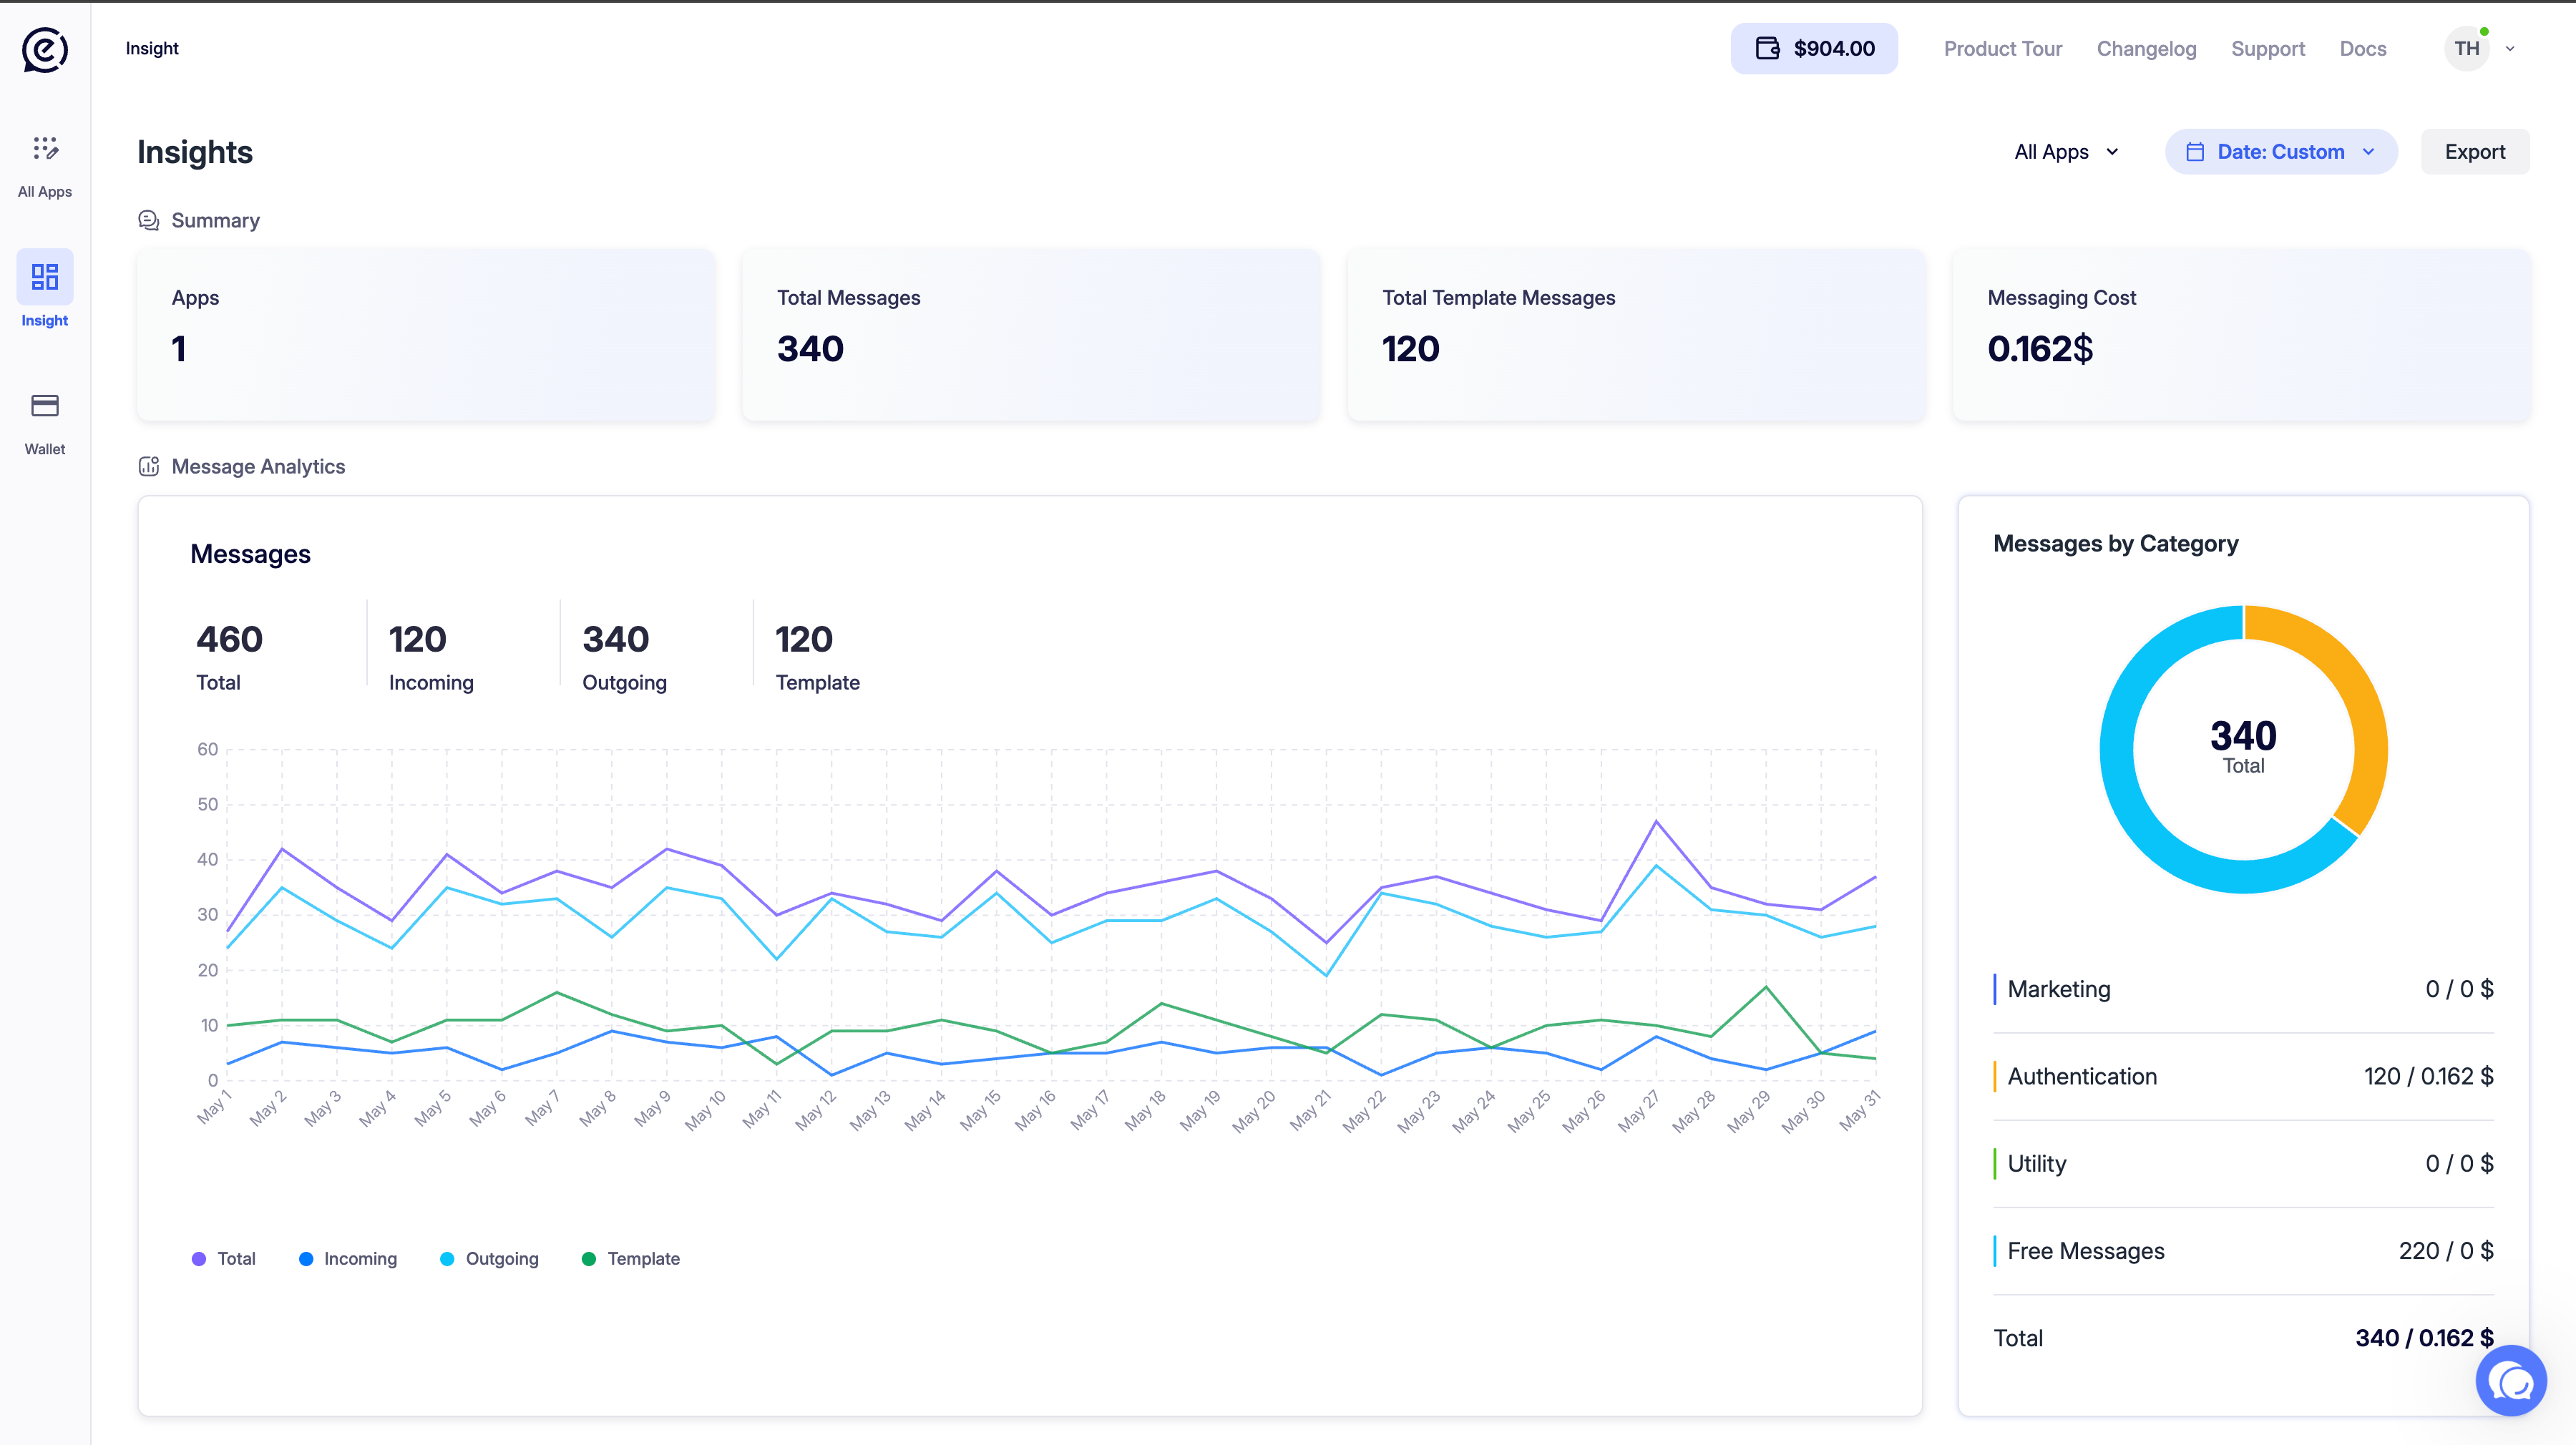This screenshot has height=1445, width=2576.
Task: Click the Summary section icon
Action: (149, 220)
